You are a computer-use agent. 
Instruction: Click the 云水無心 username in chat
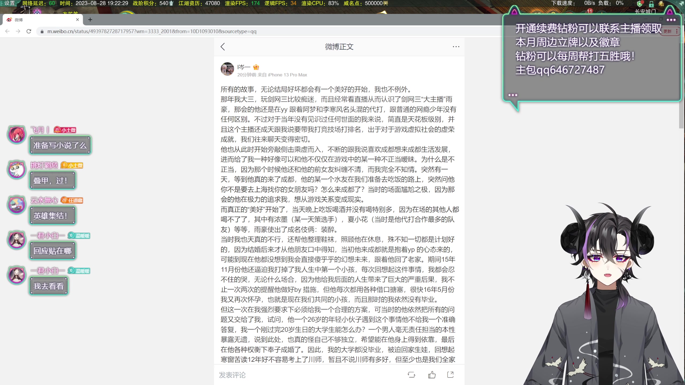(44, 200)
